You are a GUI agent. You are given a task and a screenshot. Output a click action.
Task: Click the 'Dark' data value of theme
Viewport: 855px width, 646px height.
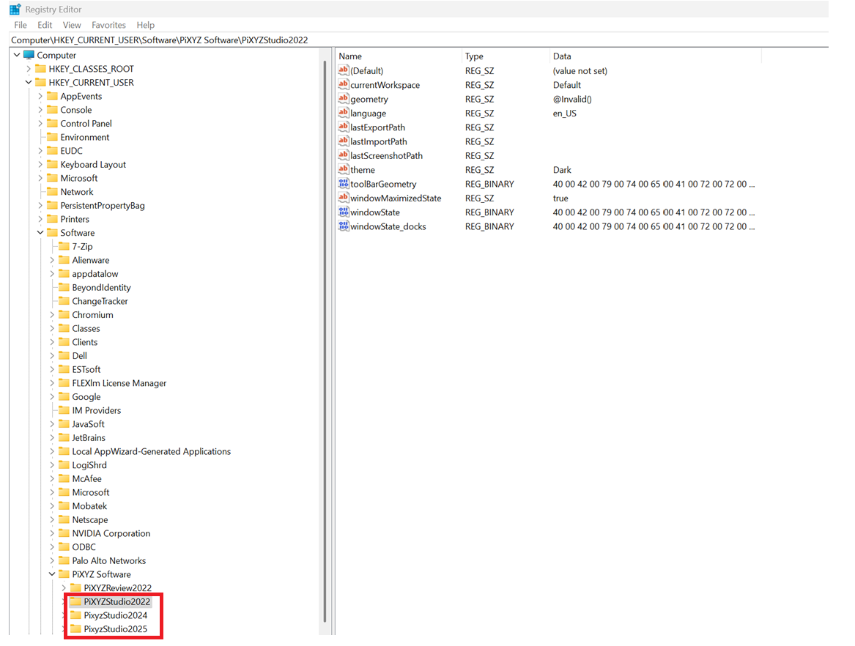coord(562,169)
